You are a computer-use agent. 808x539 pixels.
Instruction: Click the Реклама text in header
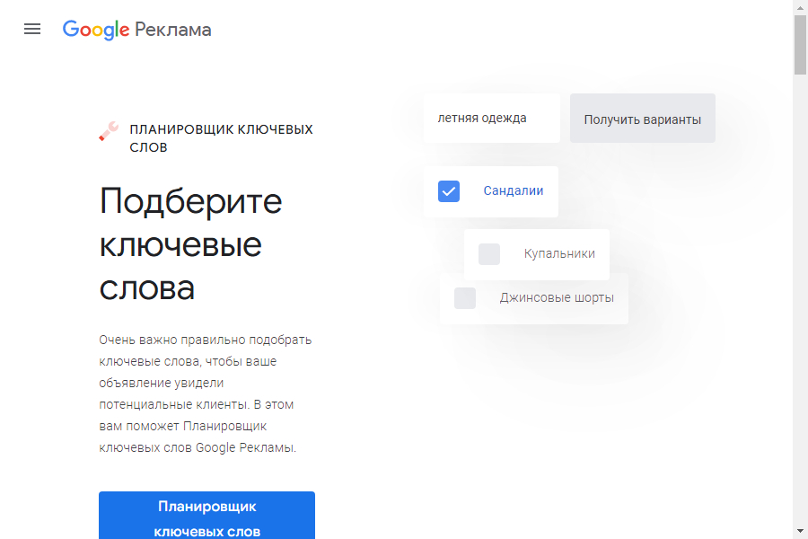[173, 30]
